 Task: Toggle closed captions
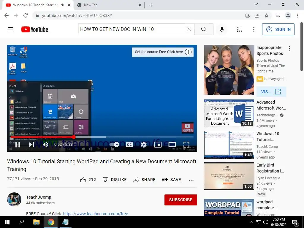(x=129, y=145)
